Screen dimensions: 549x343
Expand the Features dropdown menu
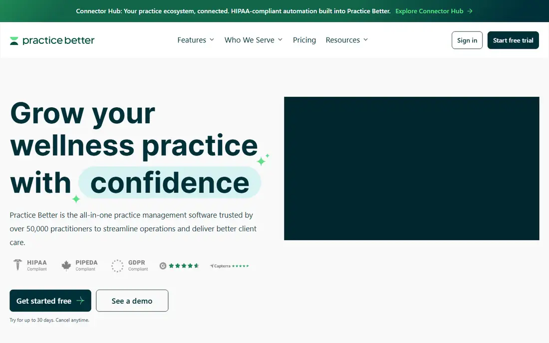[x=195, y=40]
